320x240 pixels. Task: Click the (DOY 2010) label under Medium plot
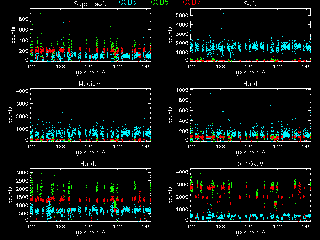pyautogui.click(x=91, y=152)
